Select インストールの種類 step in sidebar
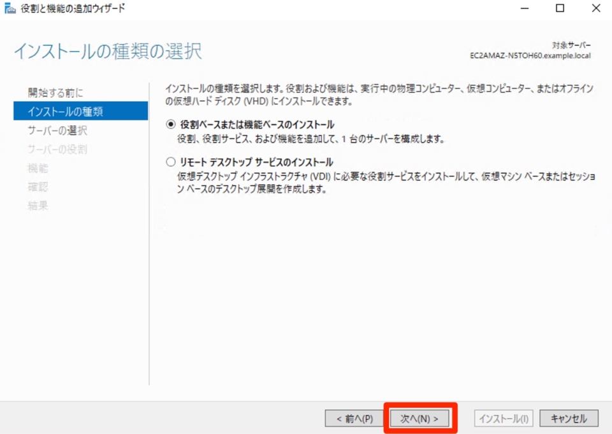This screenshot has width=612, height=434. pos(81,111)
